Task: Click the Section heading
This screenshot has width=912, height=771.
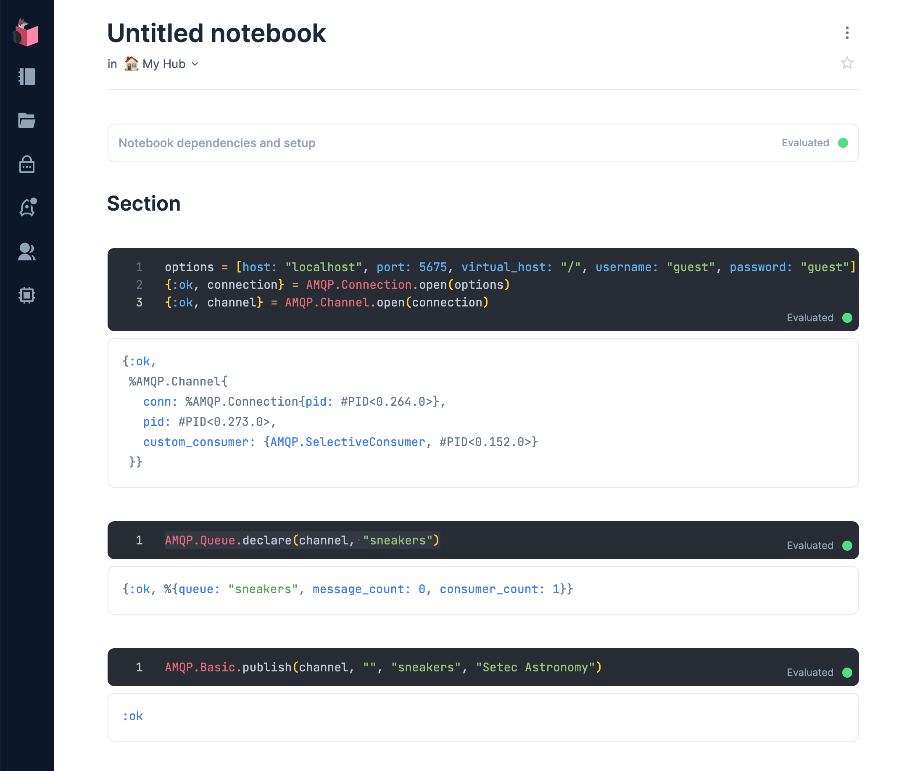Action: (144, 203)
